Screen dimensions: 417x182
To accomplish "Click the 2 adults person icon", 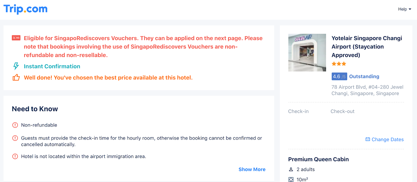I will click(291, 170).
